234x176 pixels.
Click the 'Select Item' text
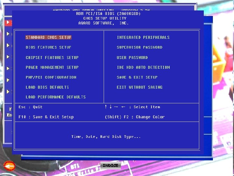click(147, 107)
